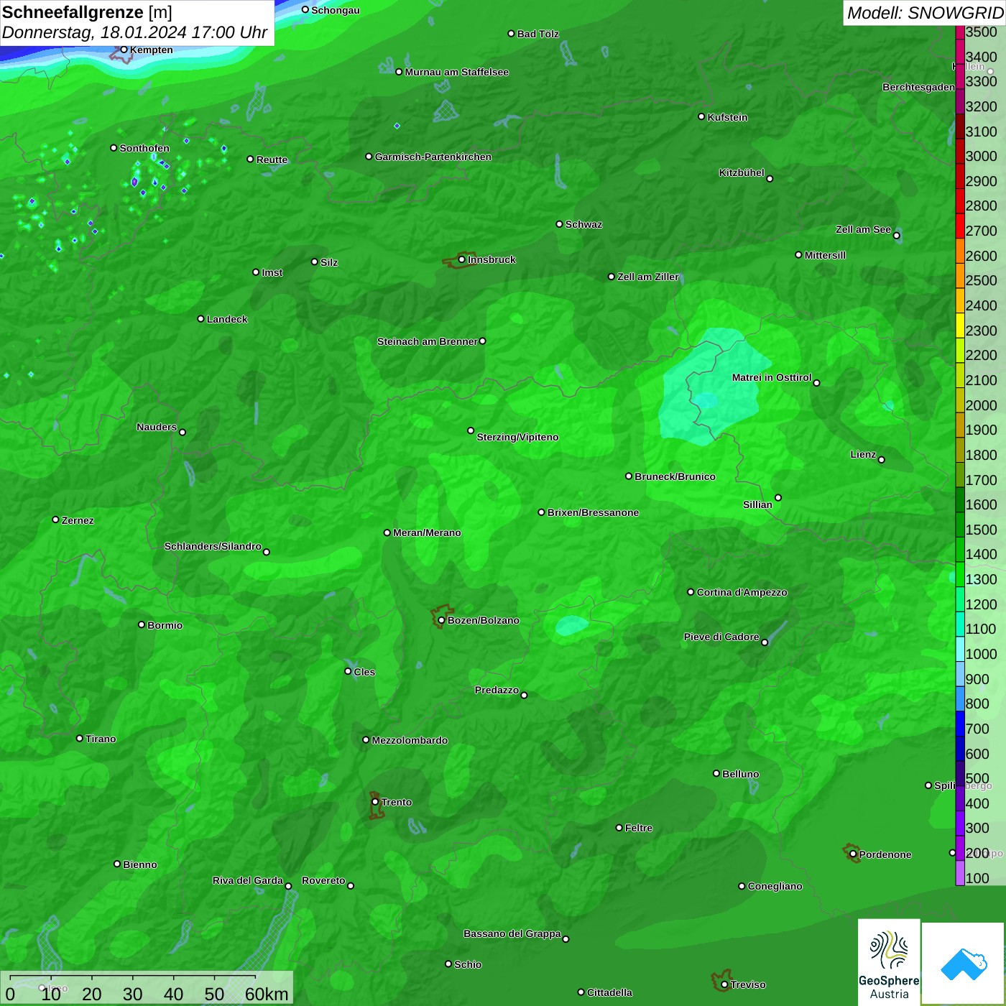Click the Cortina d'Ampezzo label
Viewport: 1006px width, 1006px height.
pos(742,592)
